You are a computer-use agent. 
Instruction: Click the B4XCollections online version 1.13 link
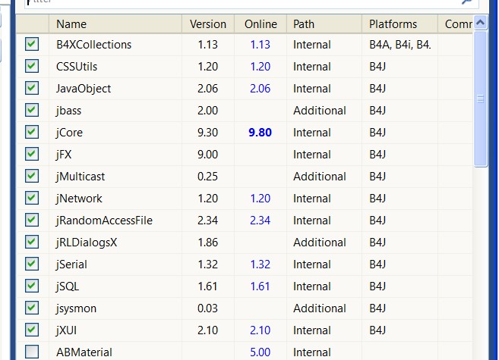coord(260,45)
